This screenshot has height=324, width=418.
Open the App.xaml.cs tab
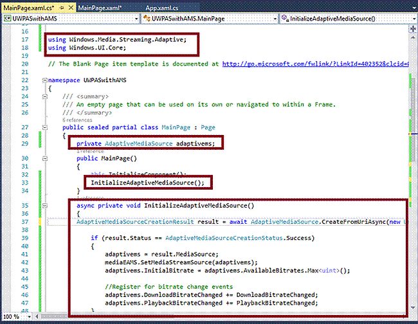162,8
